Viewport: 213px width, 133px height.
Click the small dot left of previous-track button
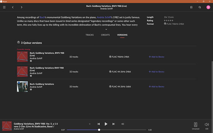[x=90, y=124]
